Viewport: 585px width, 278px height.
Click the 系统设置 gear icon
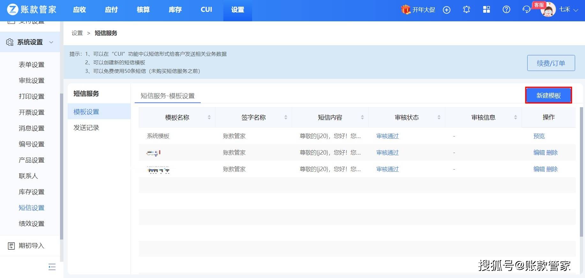click(x=10, y=42)
